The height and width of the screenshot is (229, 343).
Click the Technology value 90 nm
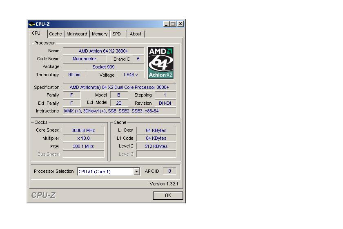pos(74,75)
